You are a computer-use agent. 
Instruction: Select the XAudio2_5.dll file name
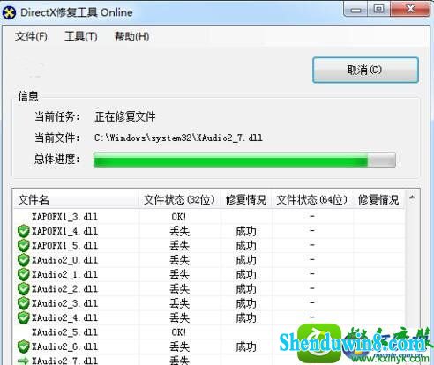pyautogui.click(x=64, y=332)
